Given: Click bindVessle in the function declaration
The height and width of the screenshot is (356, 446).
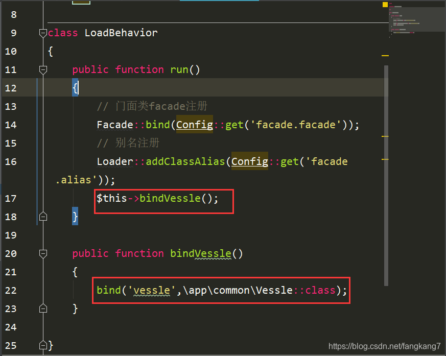Looking at the screenshot, I should (x=201, y=253).
